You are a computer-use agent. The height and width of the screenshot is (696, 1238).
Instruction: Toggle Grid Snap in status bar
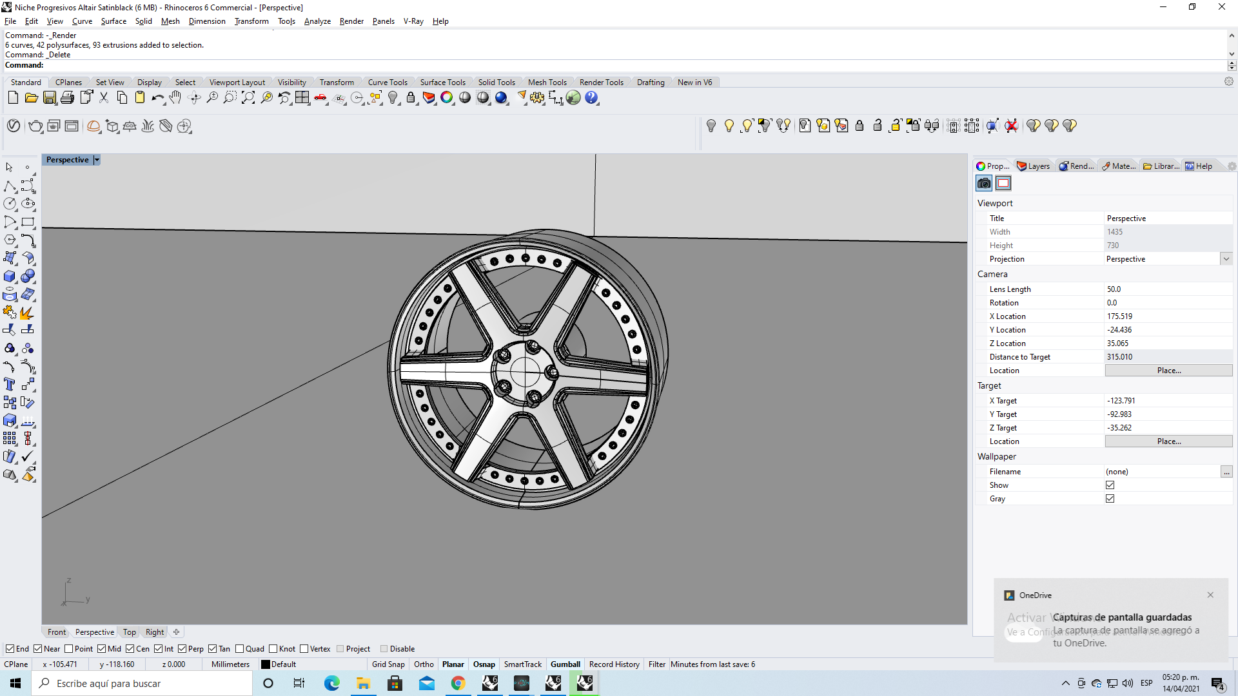click(x=388, y=664)
